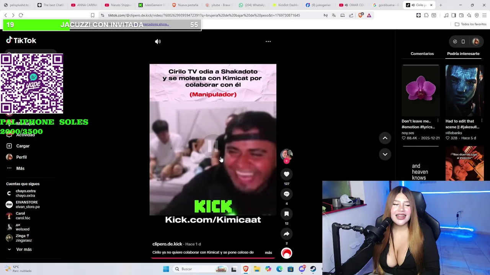Open the extensions puzzle piece icon
This screenshot has width=490, height=275.
point(426,15)
